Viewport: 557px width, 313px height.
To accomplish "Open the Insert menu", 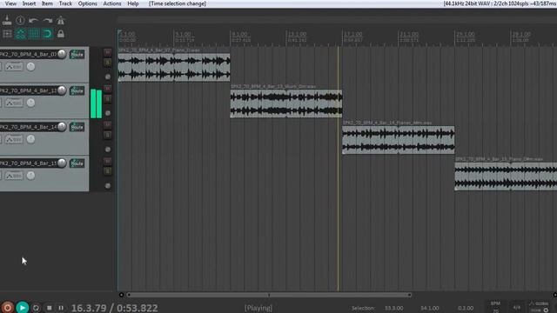I will tap(29, 3).
